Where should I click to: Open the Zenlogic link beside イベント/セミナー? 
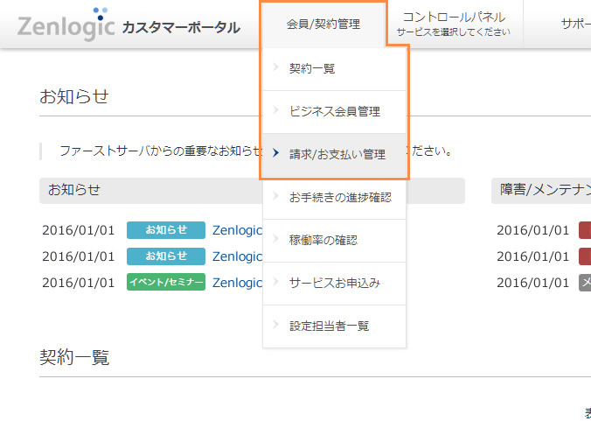click(x=237, y=283)
